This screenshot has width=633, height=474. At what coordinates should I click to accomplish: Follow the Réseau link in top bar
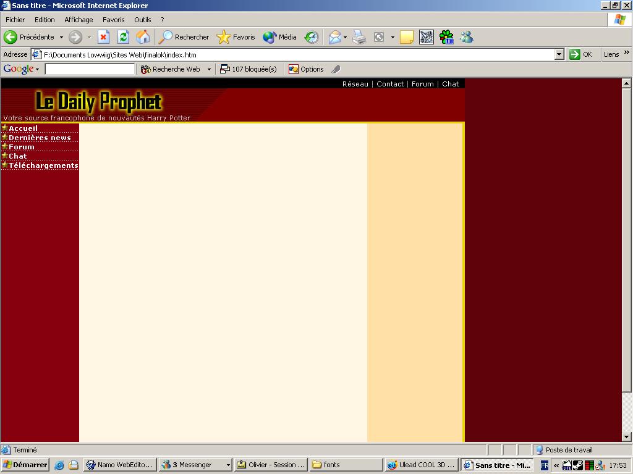pyautogui.click(x=355, y=84)
